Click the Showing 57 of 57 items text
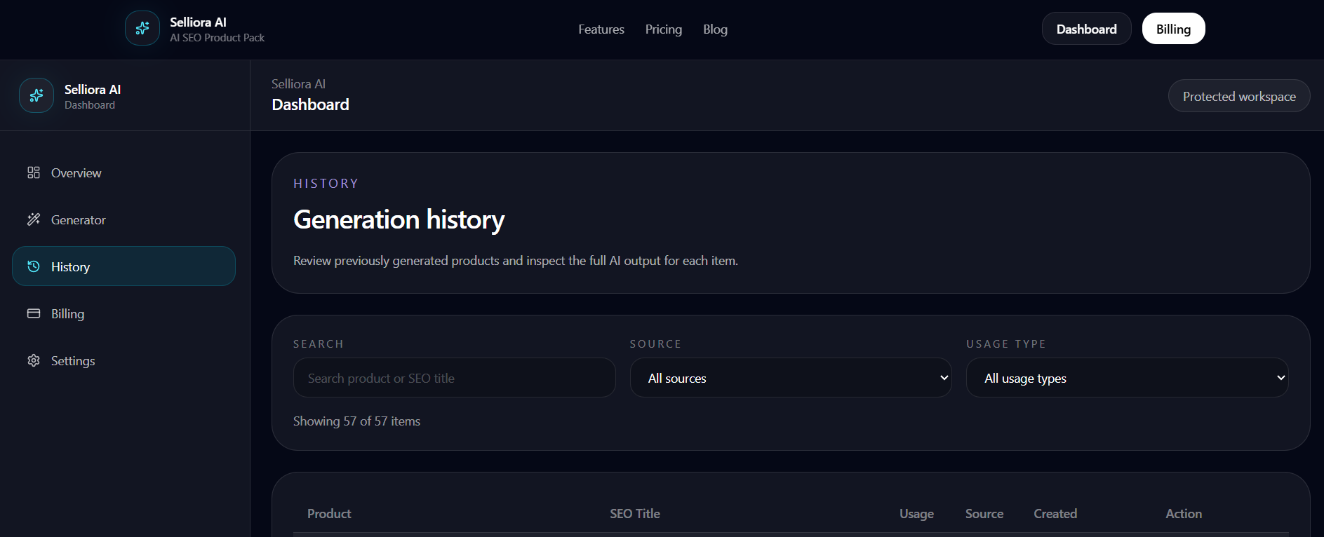 click(356, 421)
